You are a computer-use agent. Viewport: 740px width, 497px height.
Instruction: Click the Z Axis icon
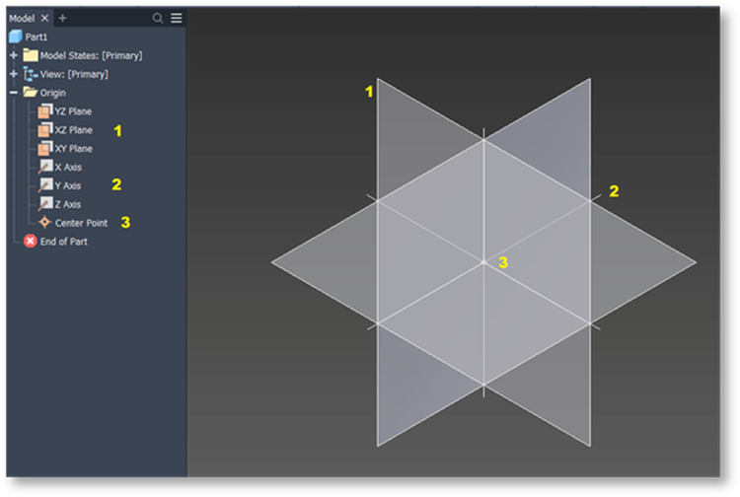pyautogui.click(x=45, y=204)
